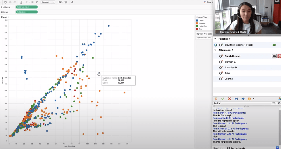Image resolution: width=281 pixels, height=149 pixels.
Task: Click Joanne's muted headset icon
Action: 221,79
